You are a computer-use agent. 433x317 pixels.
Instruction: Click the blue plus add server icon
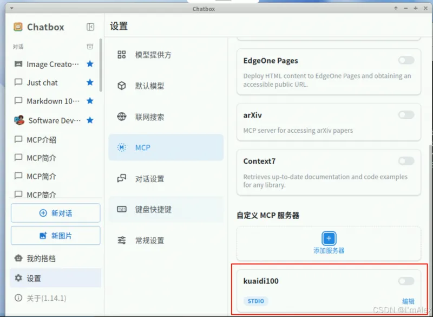click(x=329, y=238)
